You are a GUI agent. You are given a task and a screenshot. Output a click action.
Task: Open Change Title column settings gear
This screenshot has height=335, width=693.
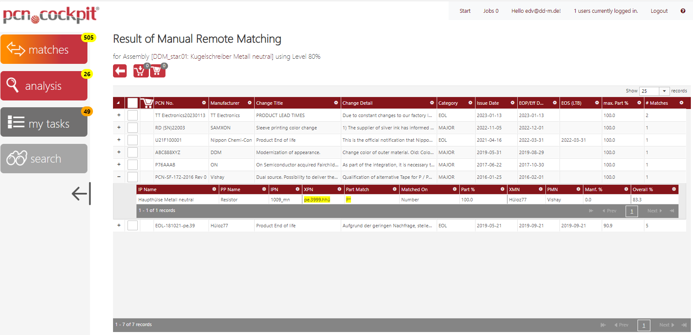(x=336, y=103)
